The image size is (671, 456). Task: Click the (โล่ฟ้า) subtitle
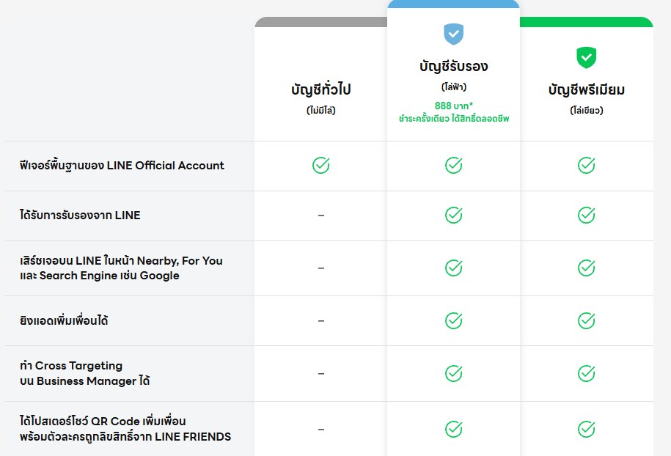click(x=454, y=87)
